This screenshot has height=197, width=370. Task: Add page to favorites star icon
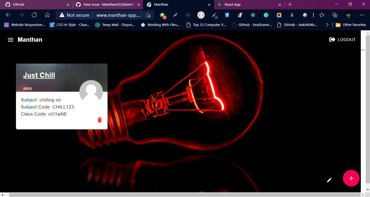(148, 15)
